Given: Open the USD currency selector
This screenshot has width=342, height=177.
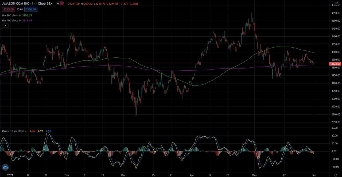Looking at the screenshot, I should coord(336,3).
